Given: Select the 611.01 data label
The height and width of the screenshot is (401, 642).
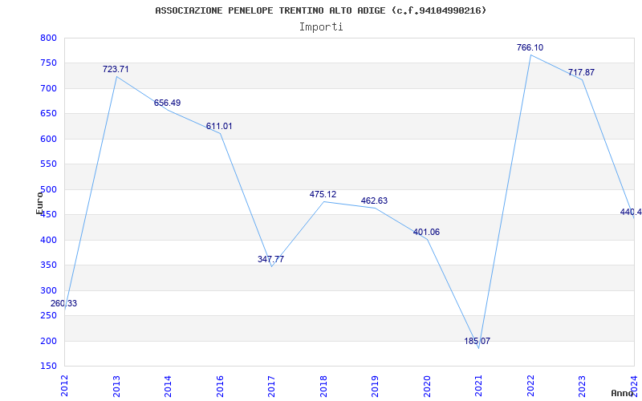Looking at the screenshot, I should (219, 126).
